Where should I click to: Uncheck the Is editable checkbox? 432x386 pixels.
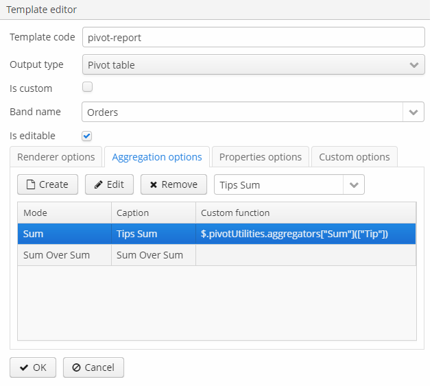[87, 136]
